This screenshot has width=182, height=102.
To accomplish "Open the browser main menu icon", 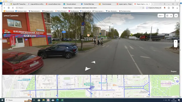I will [165, 4].
